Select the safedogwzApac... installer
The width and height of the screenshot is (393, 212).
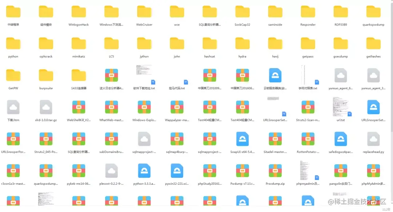click(x=341, y=139)
